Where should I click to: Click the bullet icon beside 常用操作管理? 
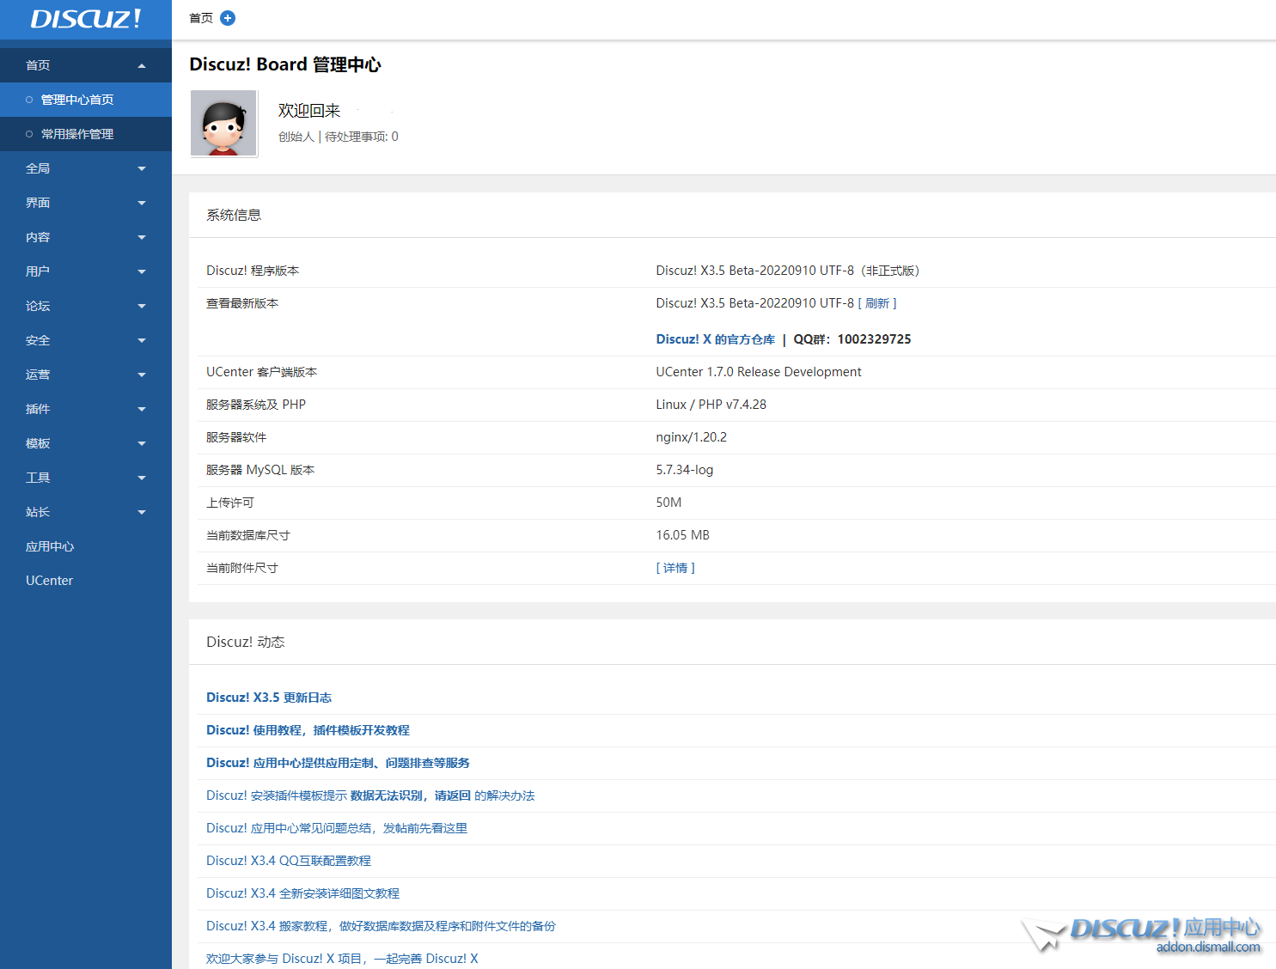pyautogui.click(x=29, y=134)
